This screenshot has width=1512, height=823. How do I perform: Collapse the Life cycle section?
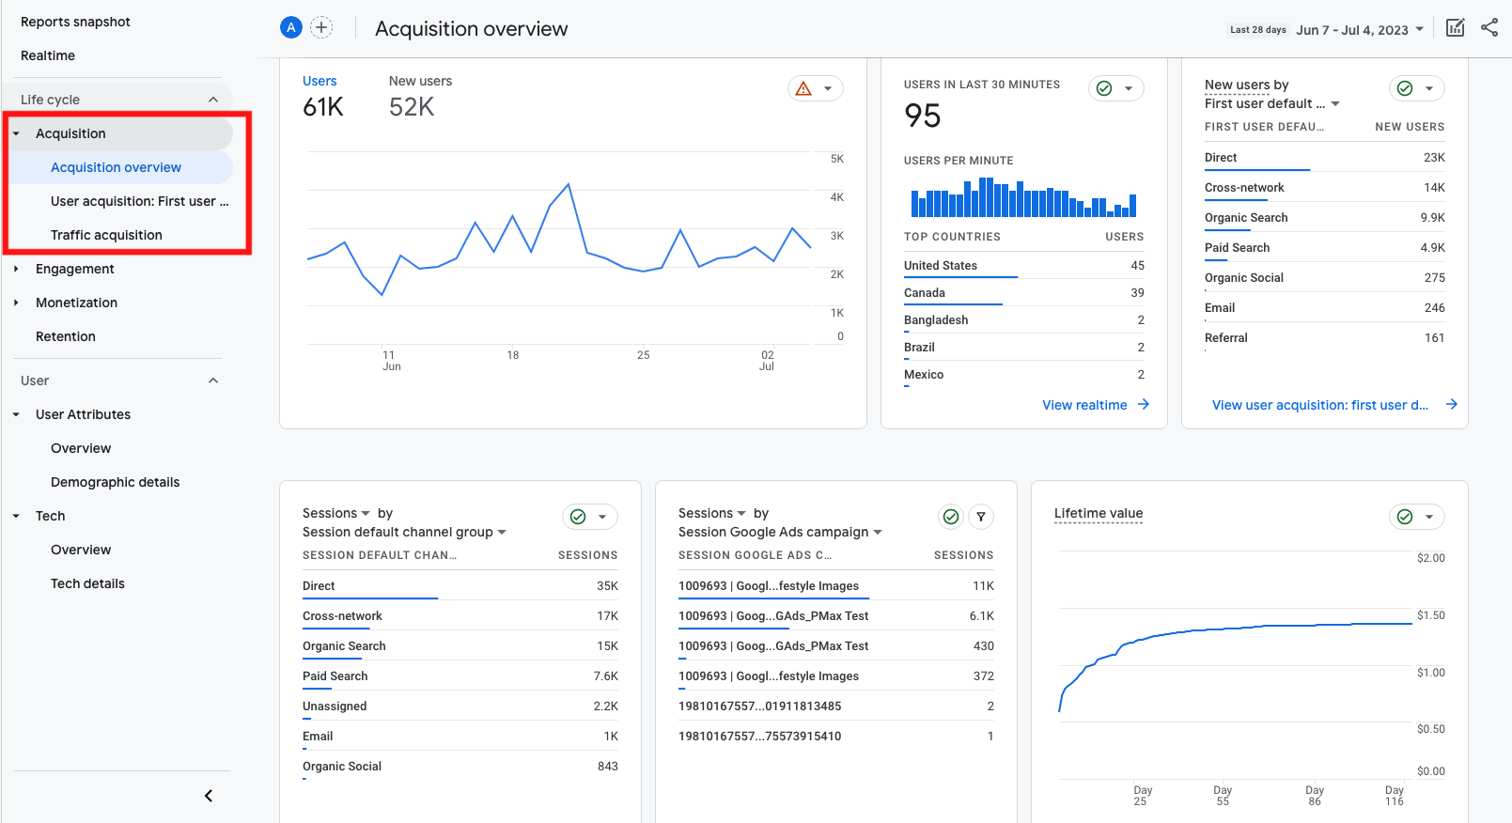tap(213, 100)
